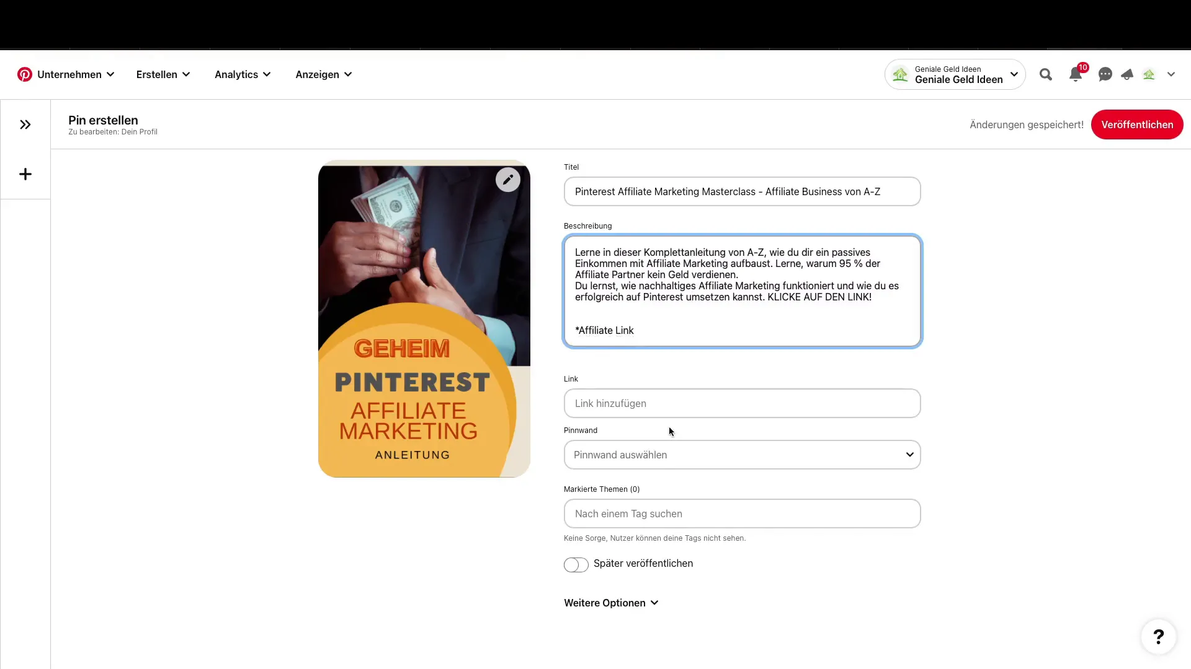Viewport: 1191px width, 669px height.
Task: Click the add new pin button
Action: (25, 174)
